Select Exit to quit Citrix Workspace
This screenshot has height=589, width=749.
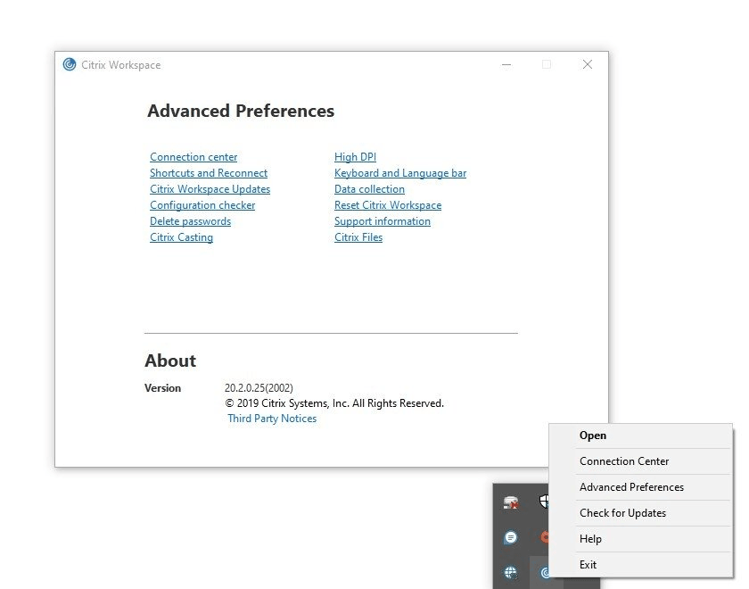(x=588, y=565)
